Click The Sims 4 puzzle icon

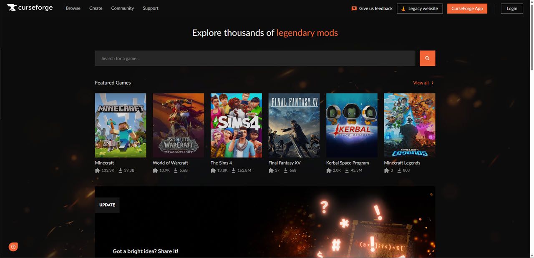click(213, 170)
